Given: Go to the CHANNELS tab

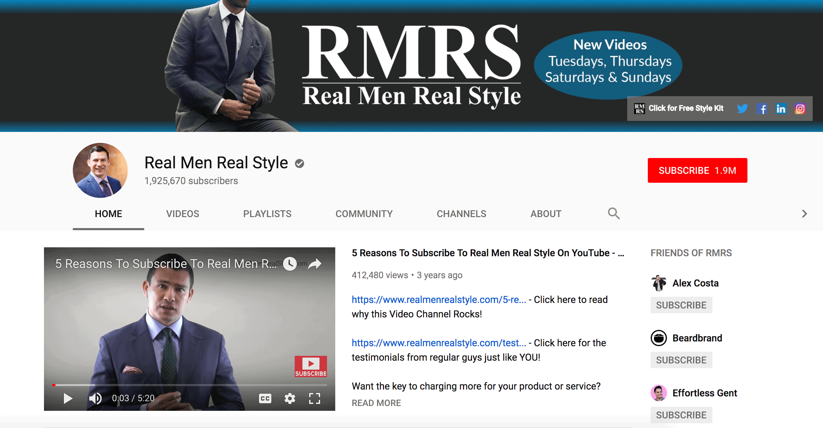Looking at the screenshot, I should [x=461, y=214].
